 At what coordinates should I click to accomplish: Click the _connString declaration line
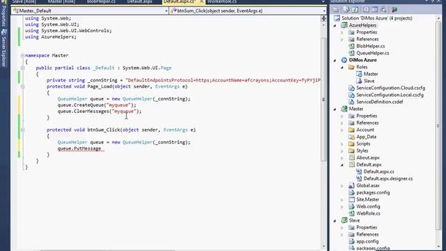tap(184, 80)
